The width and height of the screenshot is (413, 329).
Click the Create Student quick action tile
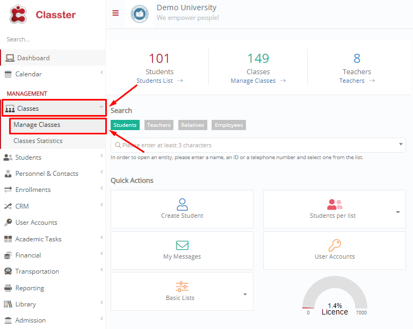point(182,209)
